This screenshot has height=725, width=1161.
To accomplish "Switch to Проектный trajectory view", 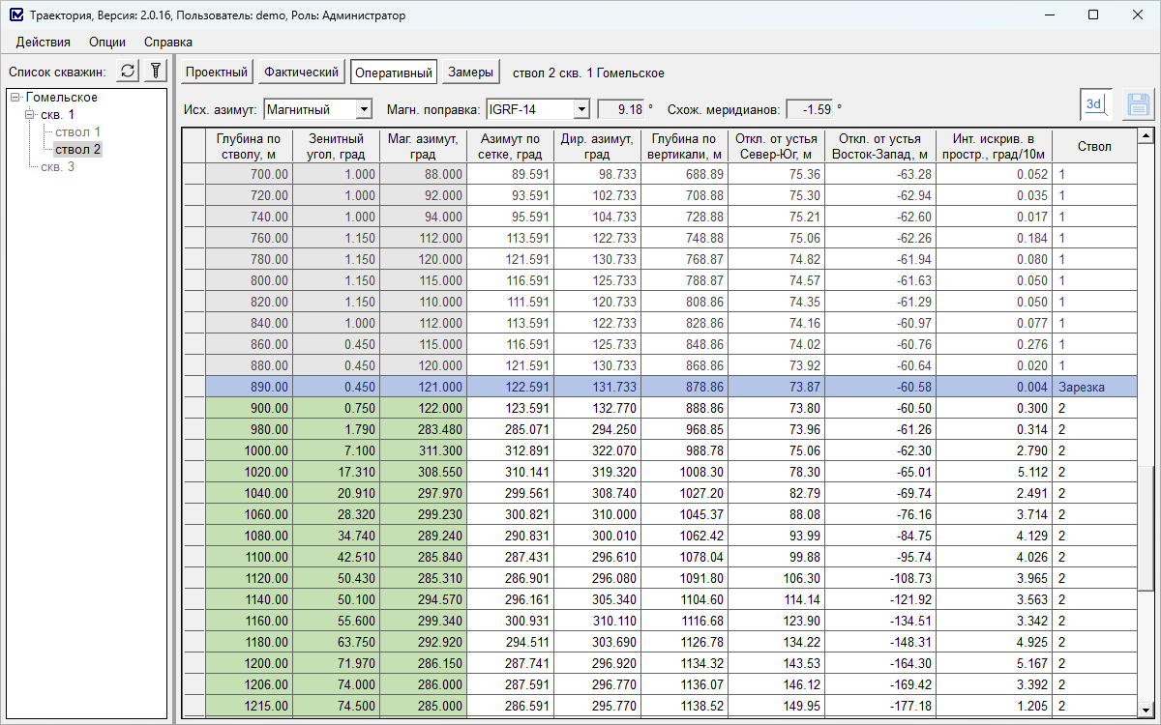I will [218, 72].
